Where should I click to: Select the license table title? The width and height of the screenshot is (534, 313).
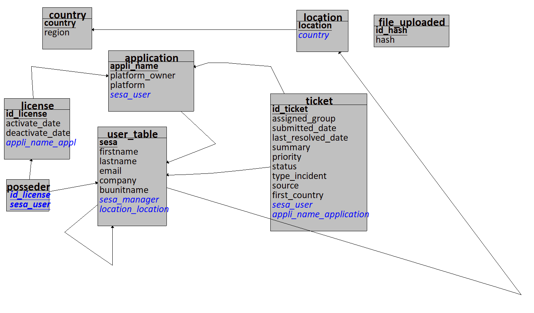pyautogui.click(x=37, y=106)
